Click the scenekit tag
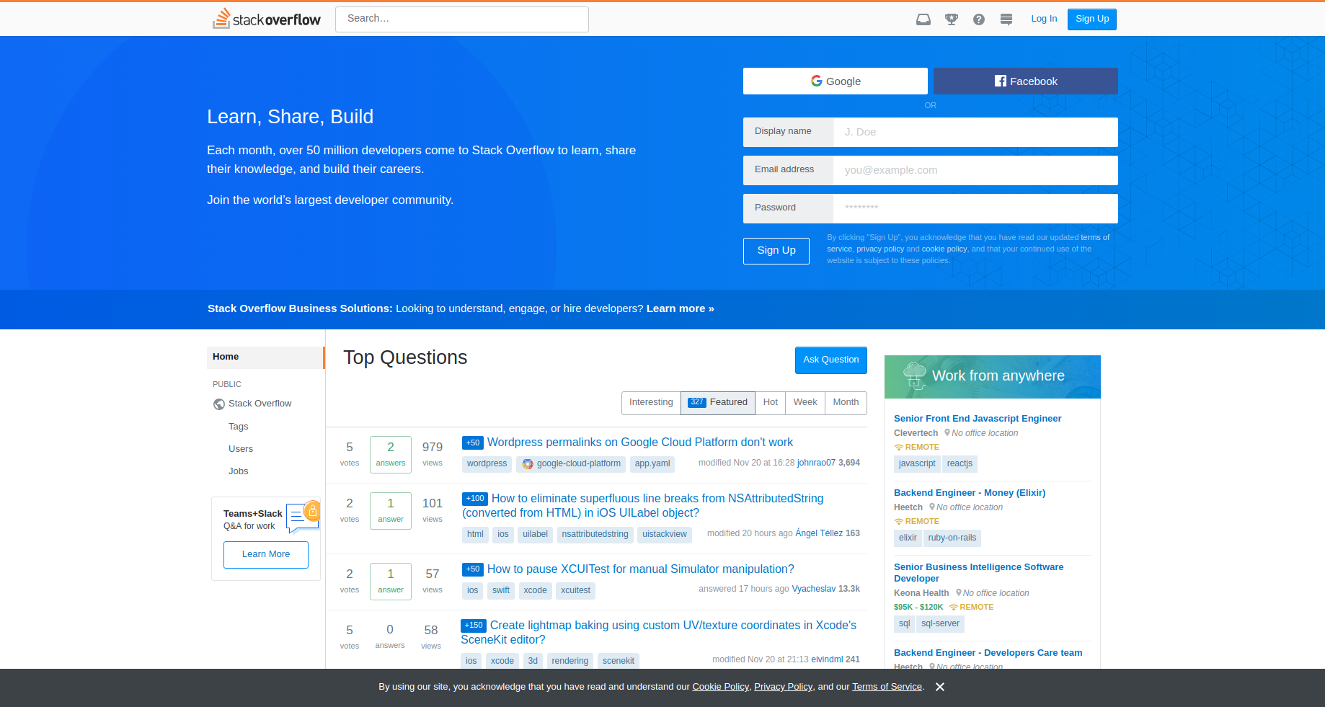Viewport: 1325px width, 707px height. pos(619,662)
